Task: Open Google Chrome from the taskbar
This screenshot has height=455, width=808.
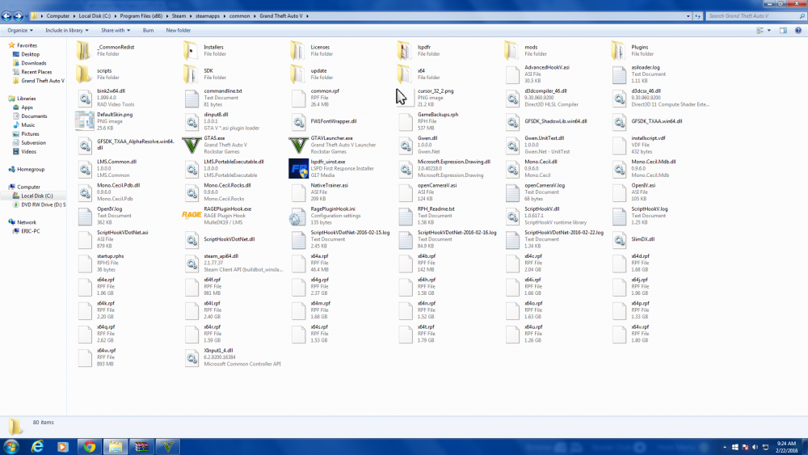Action: 90,446
